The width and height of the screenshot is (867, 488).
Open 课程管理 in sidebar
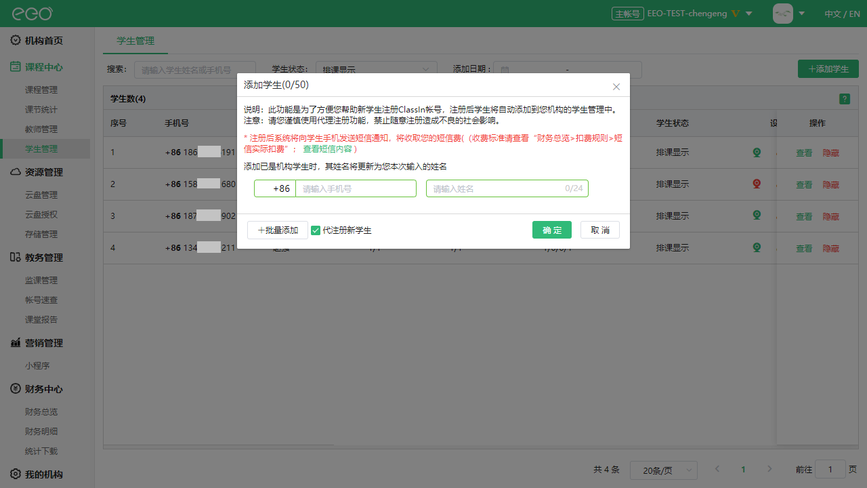click(x=41, y=89)
